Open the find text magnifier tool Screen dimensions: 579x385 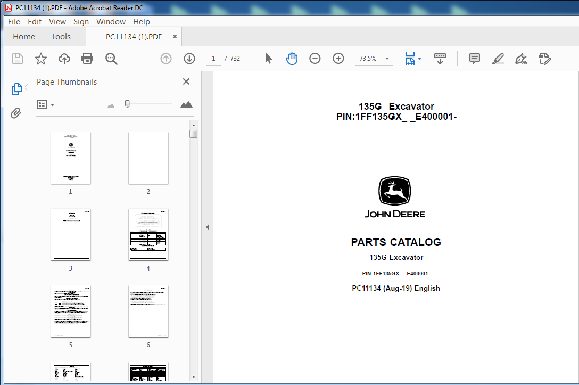point(111,59)
